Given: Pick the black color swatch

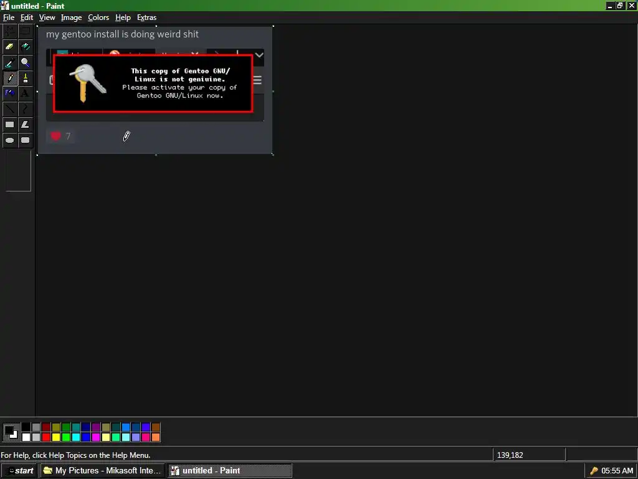Looking at the screenshot, I should pyautogui.click(x=26, y=427).
